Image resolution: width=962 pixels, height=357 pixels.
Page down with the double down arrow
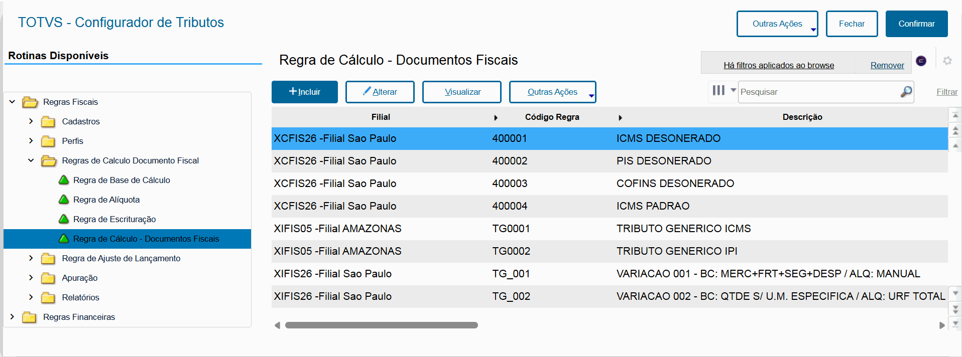pyautogui.click(x=955, y=309)
